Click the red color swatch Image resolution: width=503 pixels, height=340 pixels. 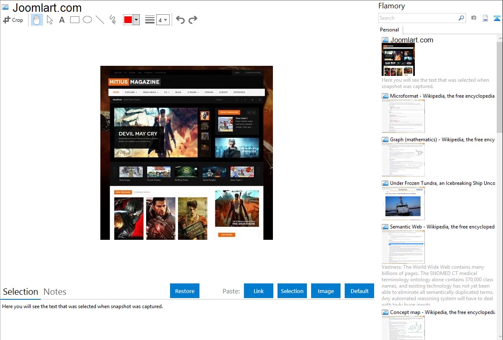[128, 20]
